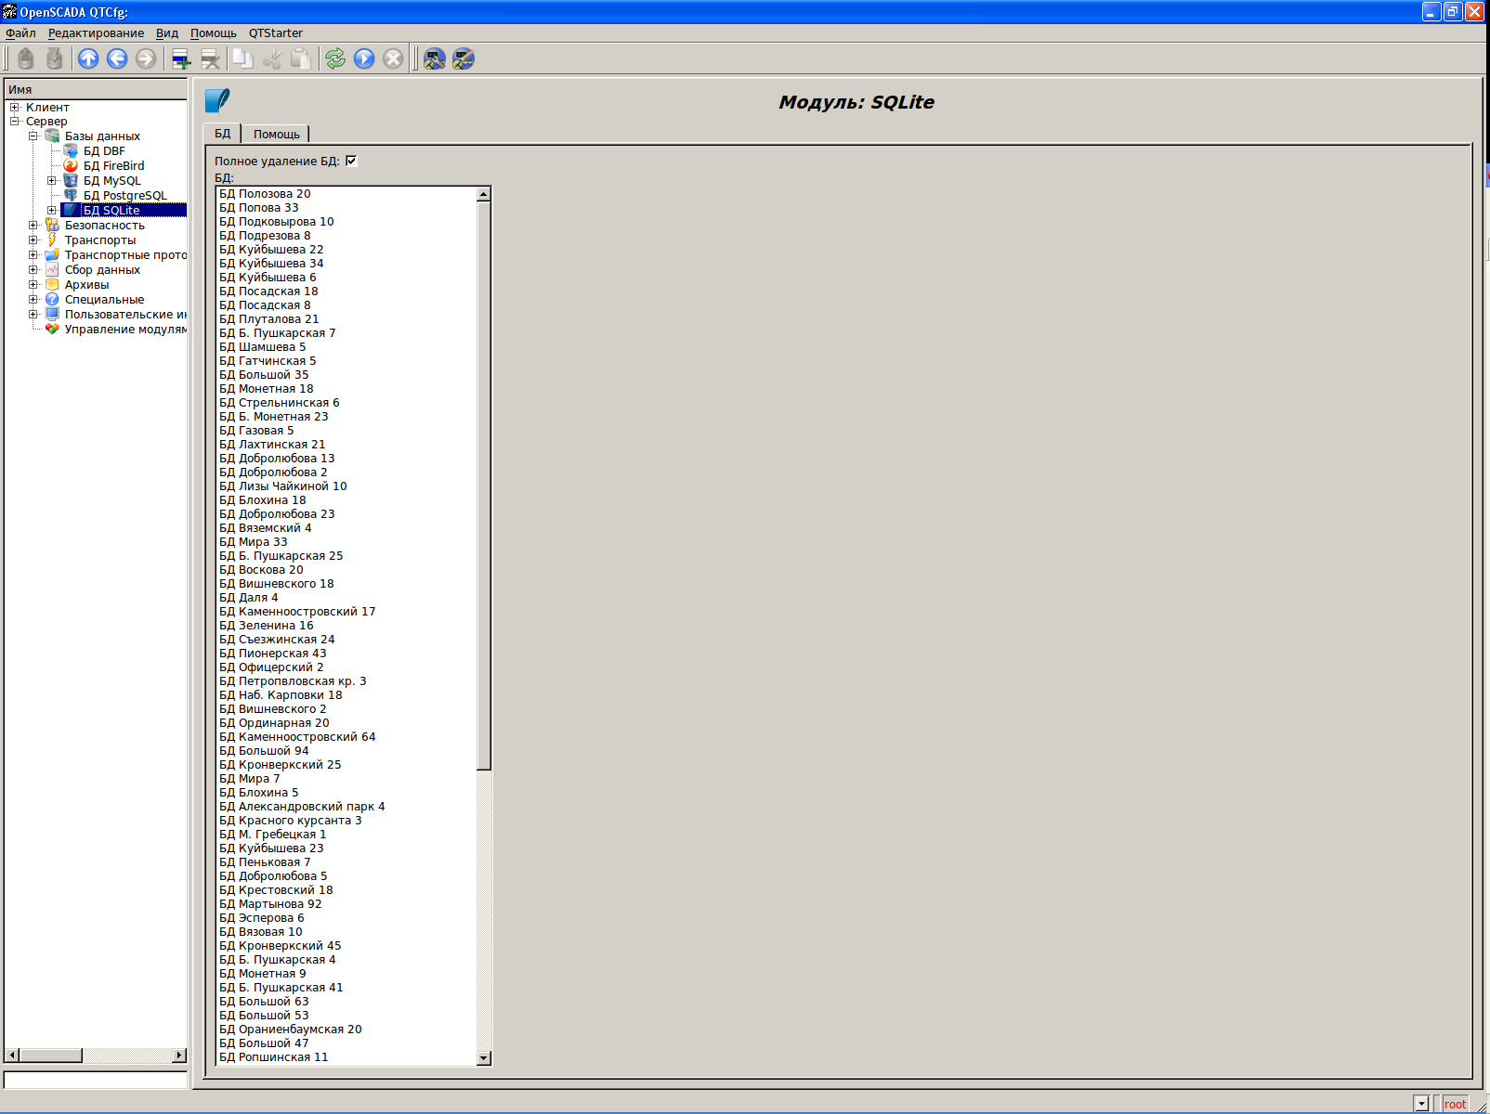Image resolution: width=1490 pixels, height=1114 pixels.
Task: Click the first QTStarter module icon
Action: (434, 58)
